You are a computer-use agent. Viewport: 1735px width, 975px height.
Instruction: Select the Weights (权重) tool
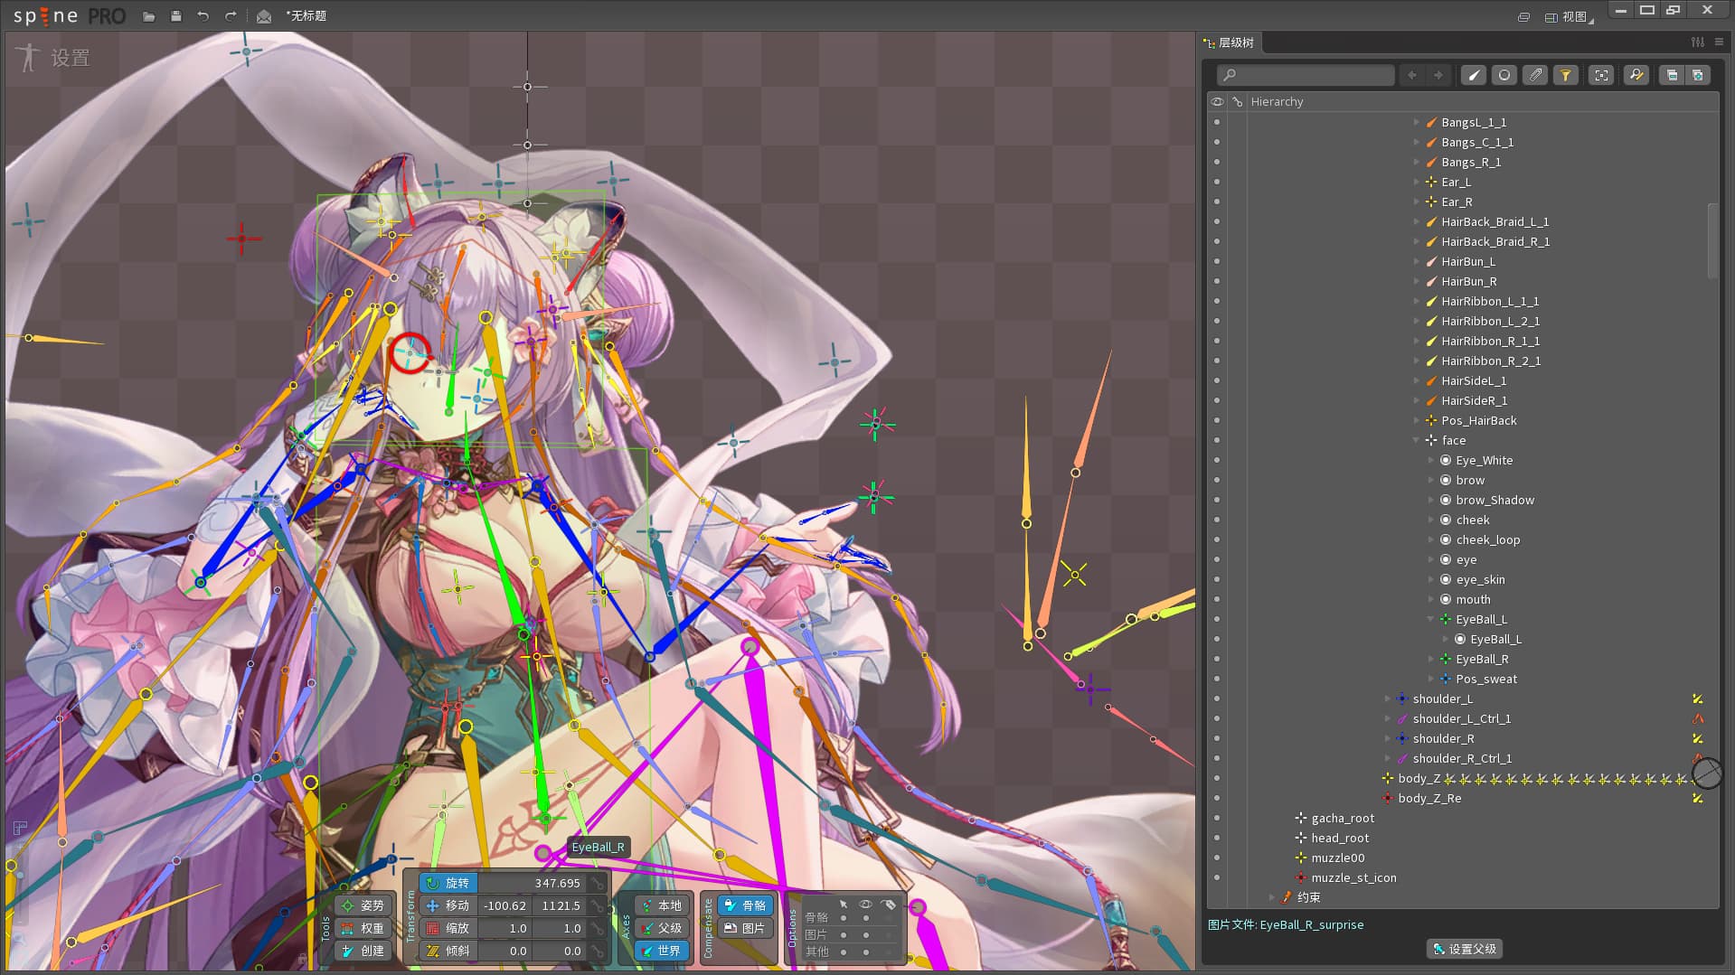(x=363, y=928)
